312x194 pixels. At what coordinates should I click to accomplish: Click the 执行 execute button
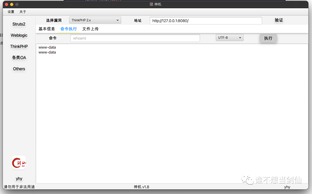coord(268,38)
